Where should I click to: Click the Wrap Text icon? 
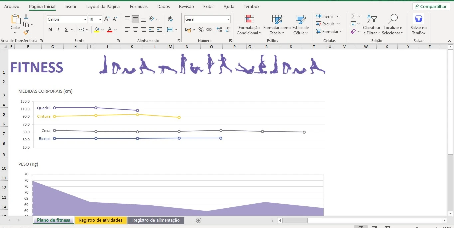click(170, 19)
